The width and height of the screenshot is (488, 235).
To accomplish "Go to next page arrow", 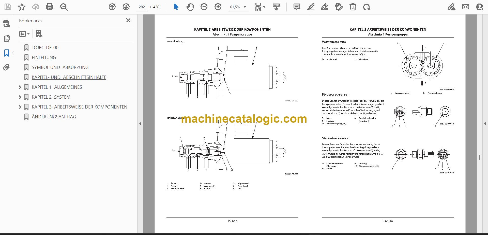I will (x=126, y=7).
